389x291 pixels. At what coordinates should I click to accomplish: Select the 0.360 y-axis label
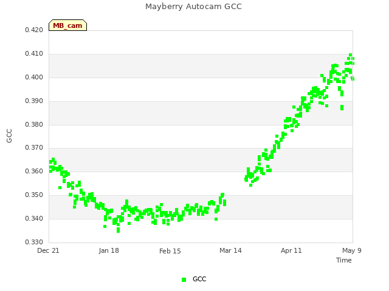click(34, 171)
